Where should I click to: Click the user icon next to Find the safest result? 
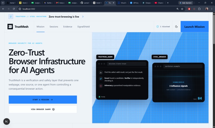tap(101, 72)
